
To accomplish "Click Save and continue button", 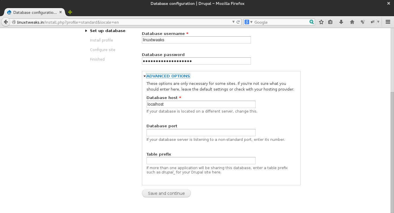I will pyautogui.click(x=166, y=193).
